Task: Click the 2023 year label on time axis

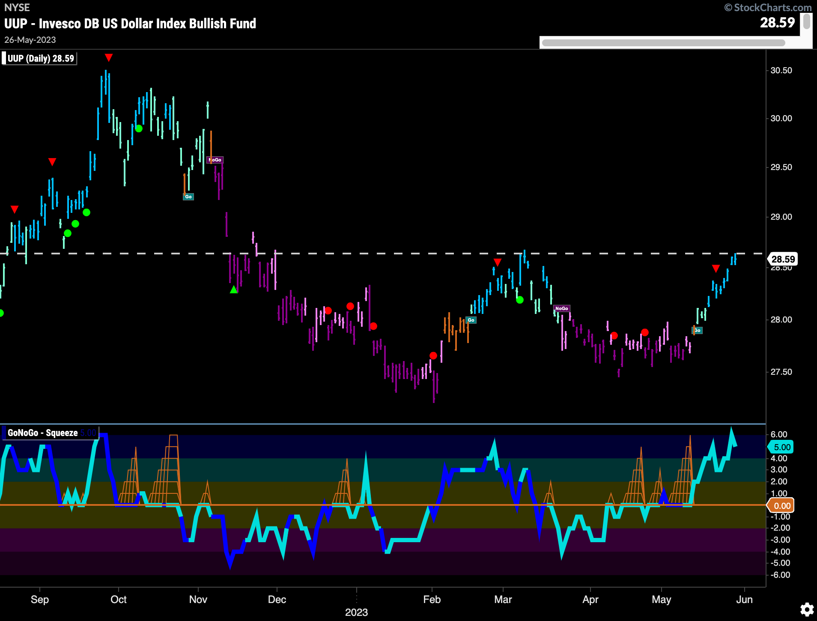Action: pyautogui.click(x=357, y=612)
